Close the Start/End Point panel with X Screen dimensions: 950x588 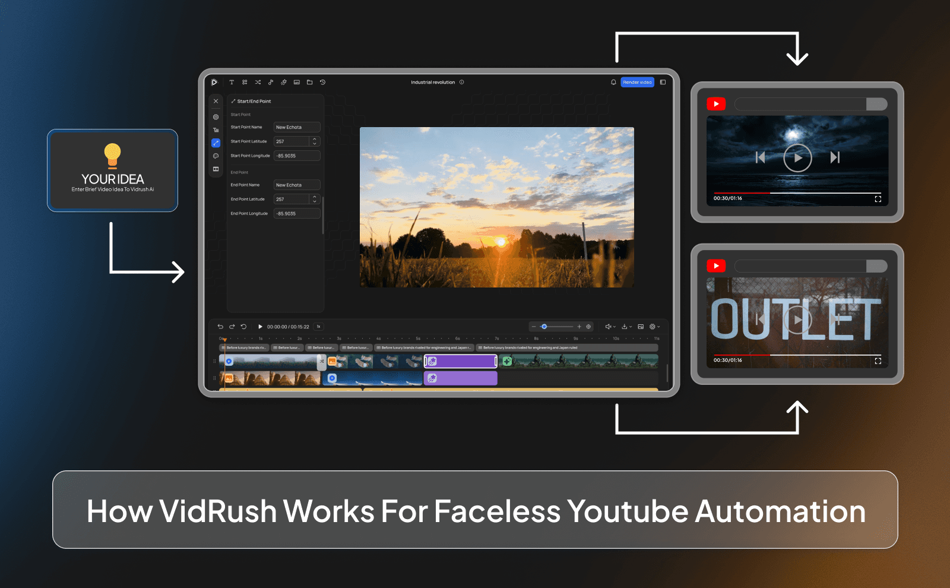tap(216, 101)
